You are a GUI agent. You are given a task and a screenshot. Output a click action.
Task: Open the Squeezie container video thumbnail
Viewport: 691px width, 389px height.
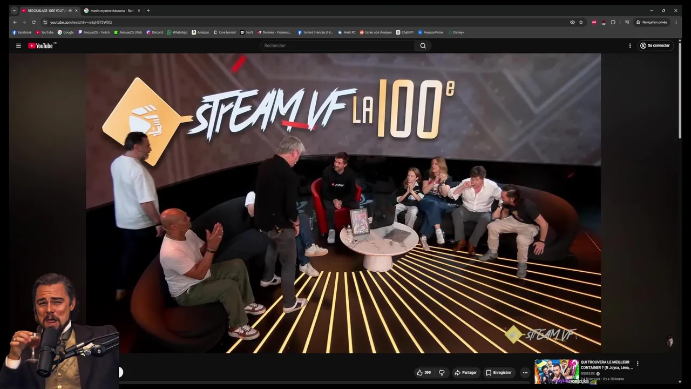pyautogui.click(x=557, y=371)
